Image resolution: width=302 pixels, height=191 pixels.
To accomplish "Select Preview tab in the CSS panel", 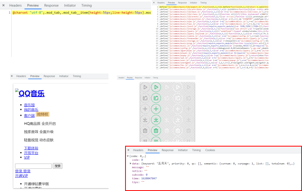I will click(33, 5).
